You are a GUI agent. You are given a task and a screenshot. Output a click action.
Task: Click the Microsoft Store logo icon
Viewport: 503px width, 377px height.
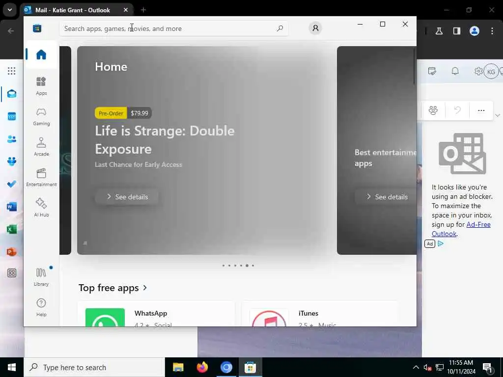[37, 28]
